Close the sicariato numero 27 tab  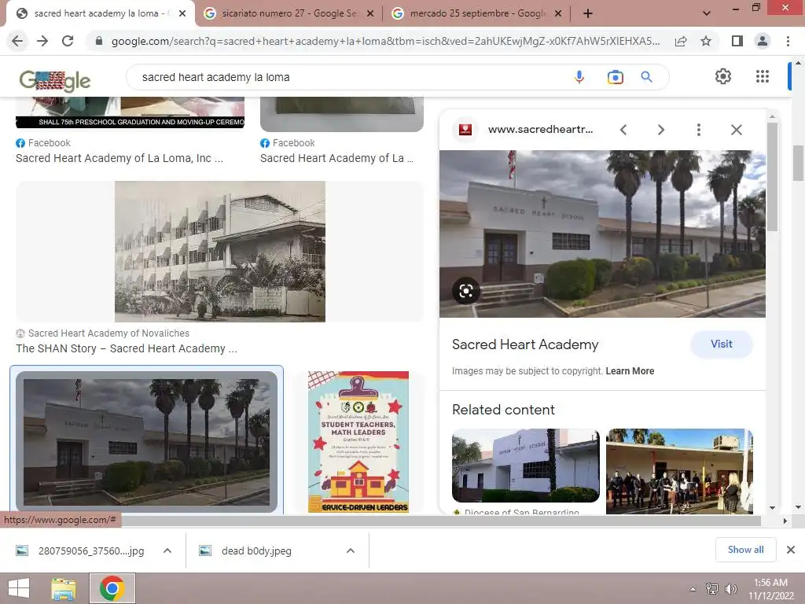coord(370,14)
